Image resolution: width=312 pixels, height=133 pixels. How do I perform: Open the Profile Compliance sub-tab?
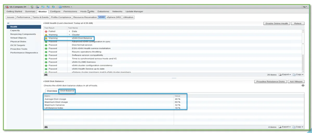point(61,17)
